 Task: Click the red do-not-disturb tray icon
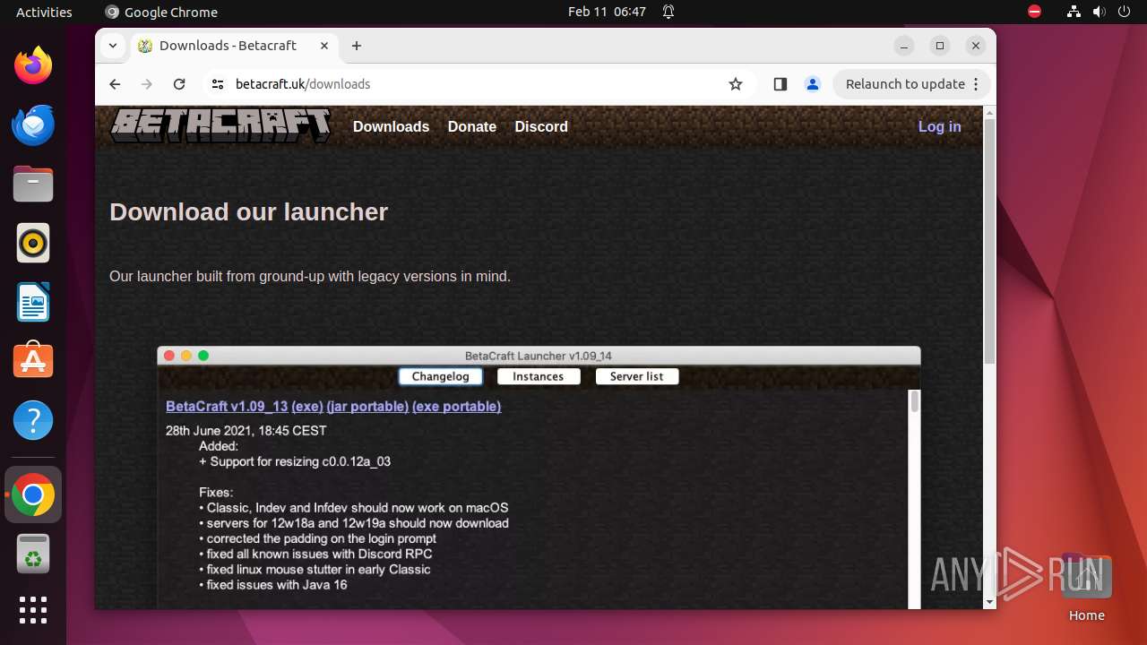pos(1034,12)
